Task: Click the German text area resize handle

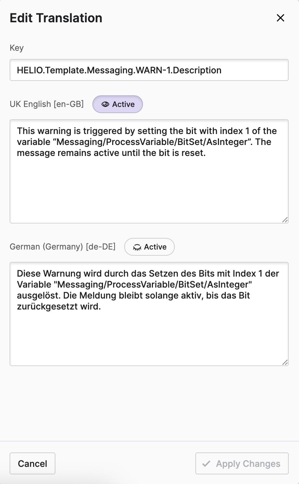Action: [x=285, y=362]
